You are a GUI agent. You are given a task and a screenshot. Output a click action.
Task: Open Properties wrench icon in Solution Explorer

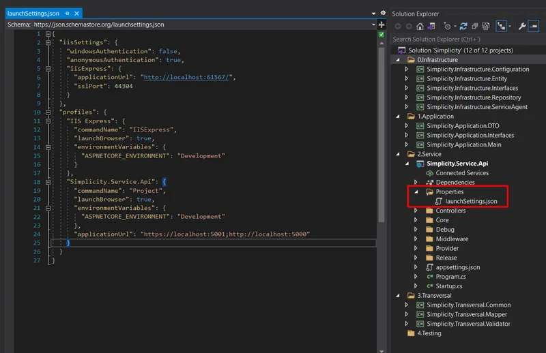point(521,27)
